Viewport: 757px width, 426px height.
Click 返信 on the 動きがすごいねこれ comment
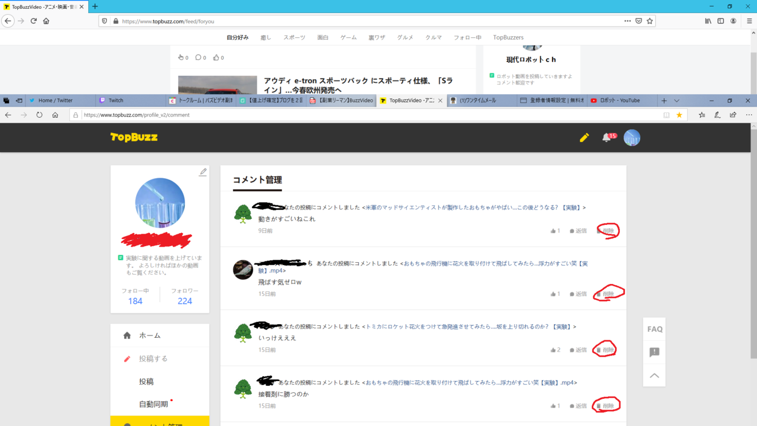point(578,231)
